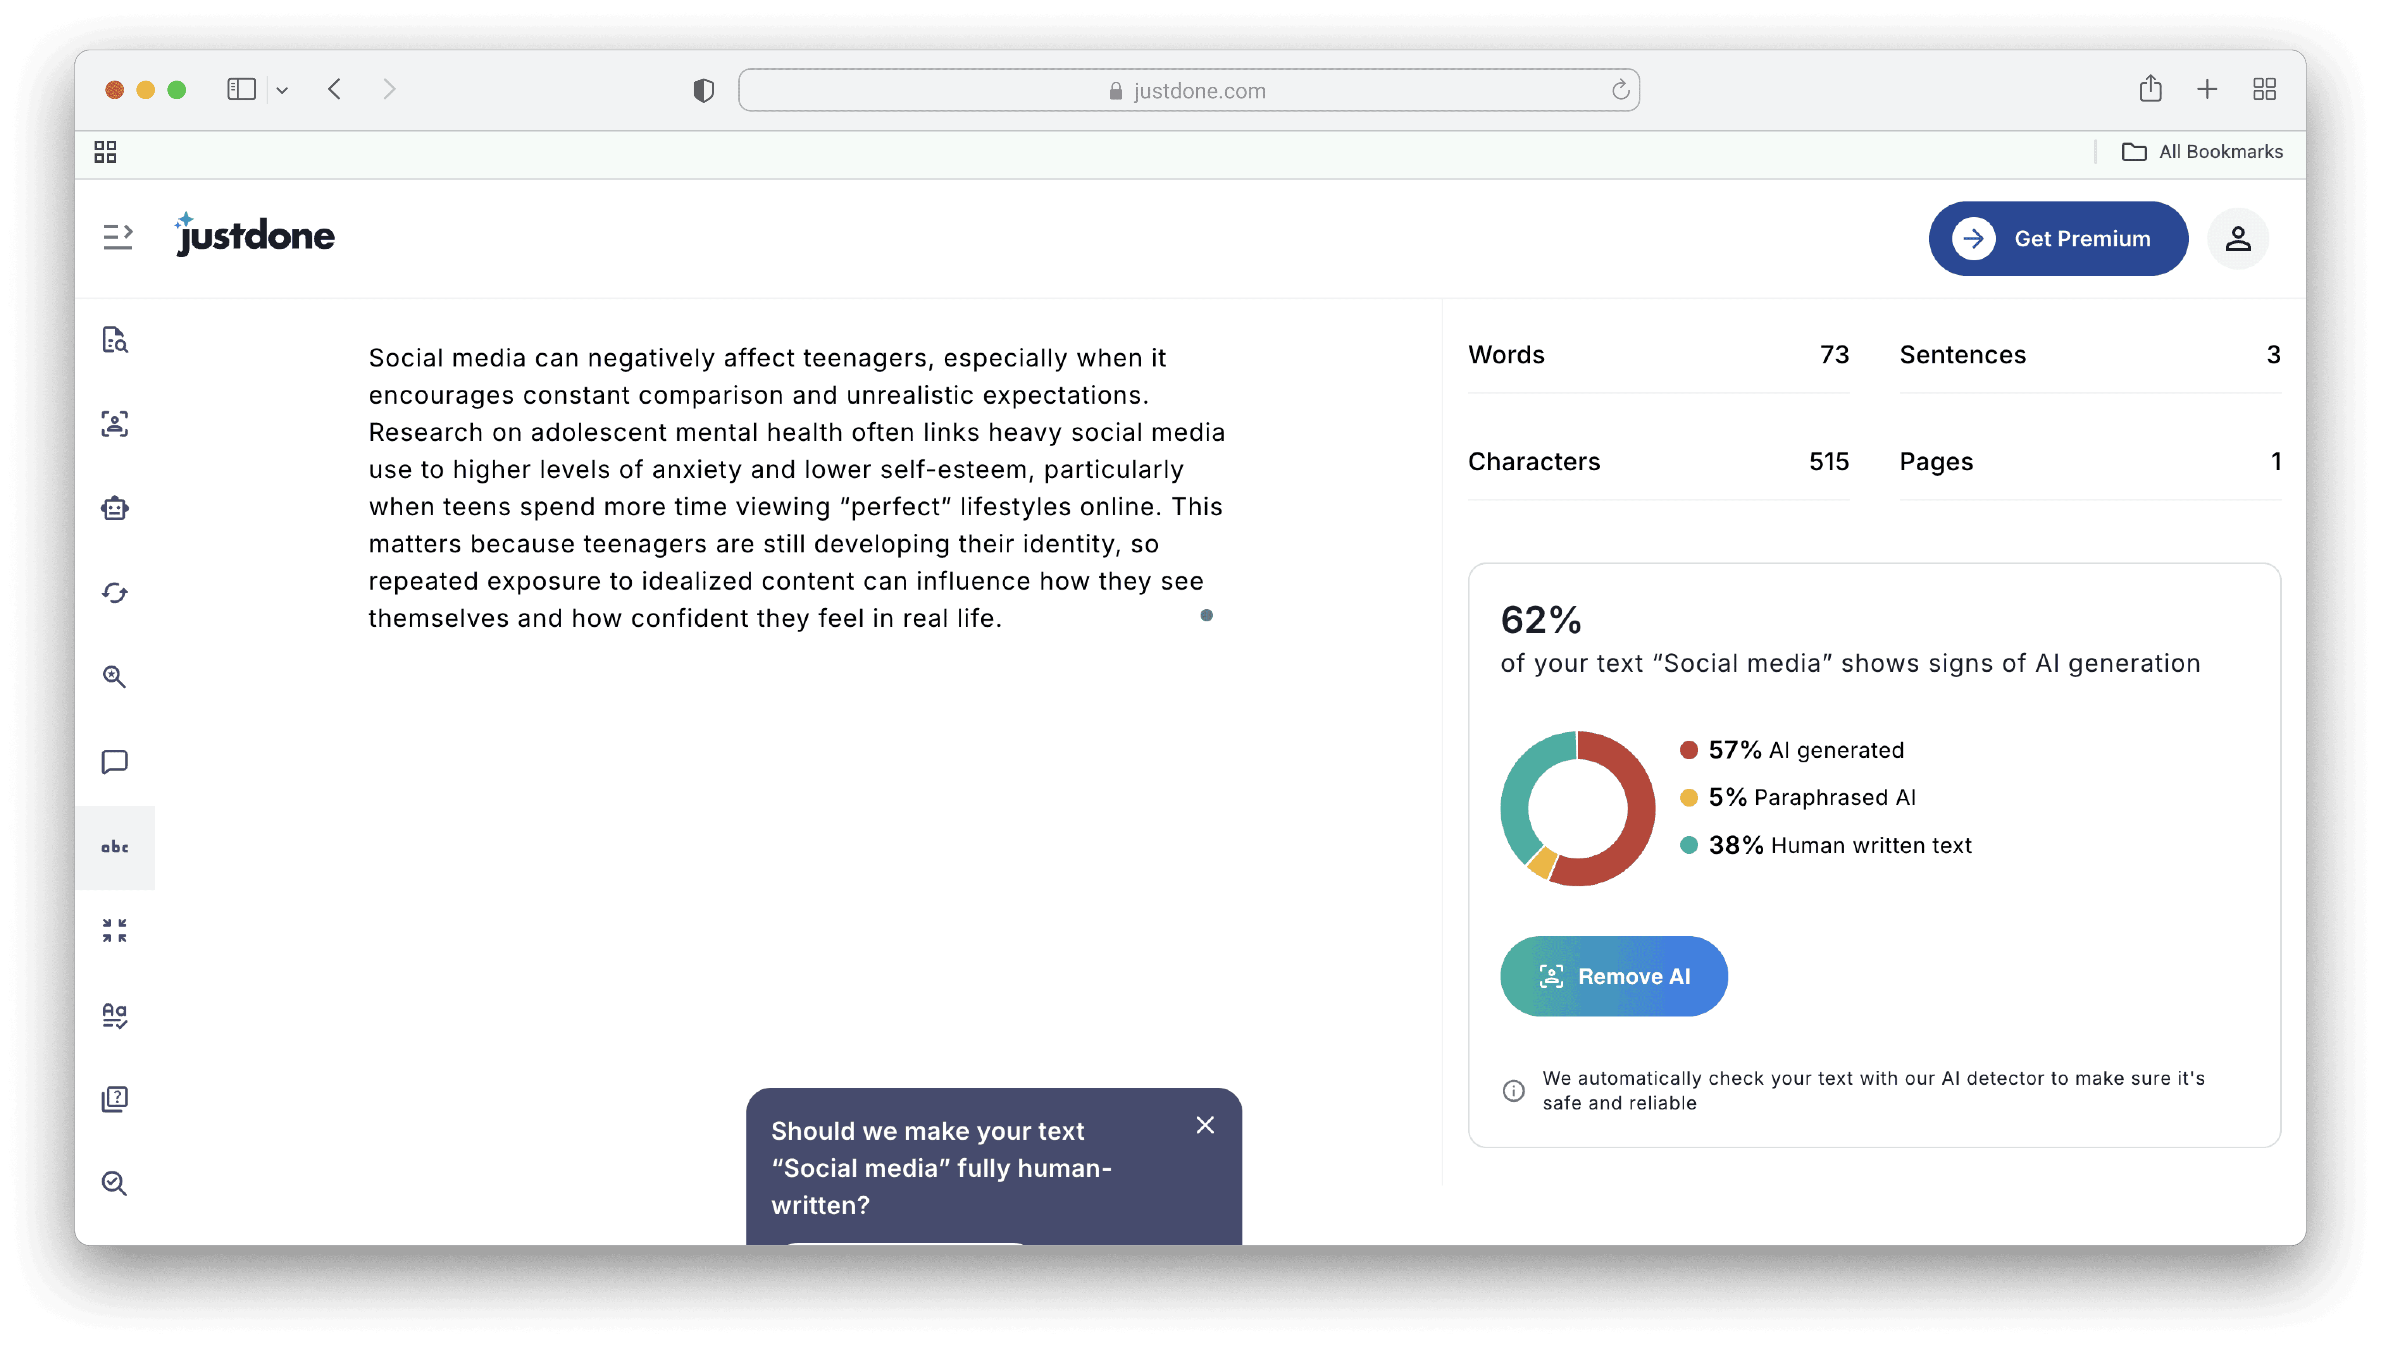Open the summarizer shrink-arrows sidebar icon
2381x1345 pixels.
point(115,930)
